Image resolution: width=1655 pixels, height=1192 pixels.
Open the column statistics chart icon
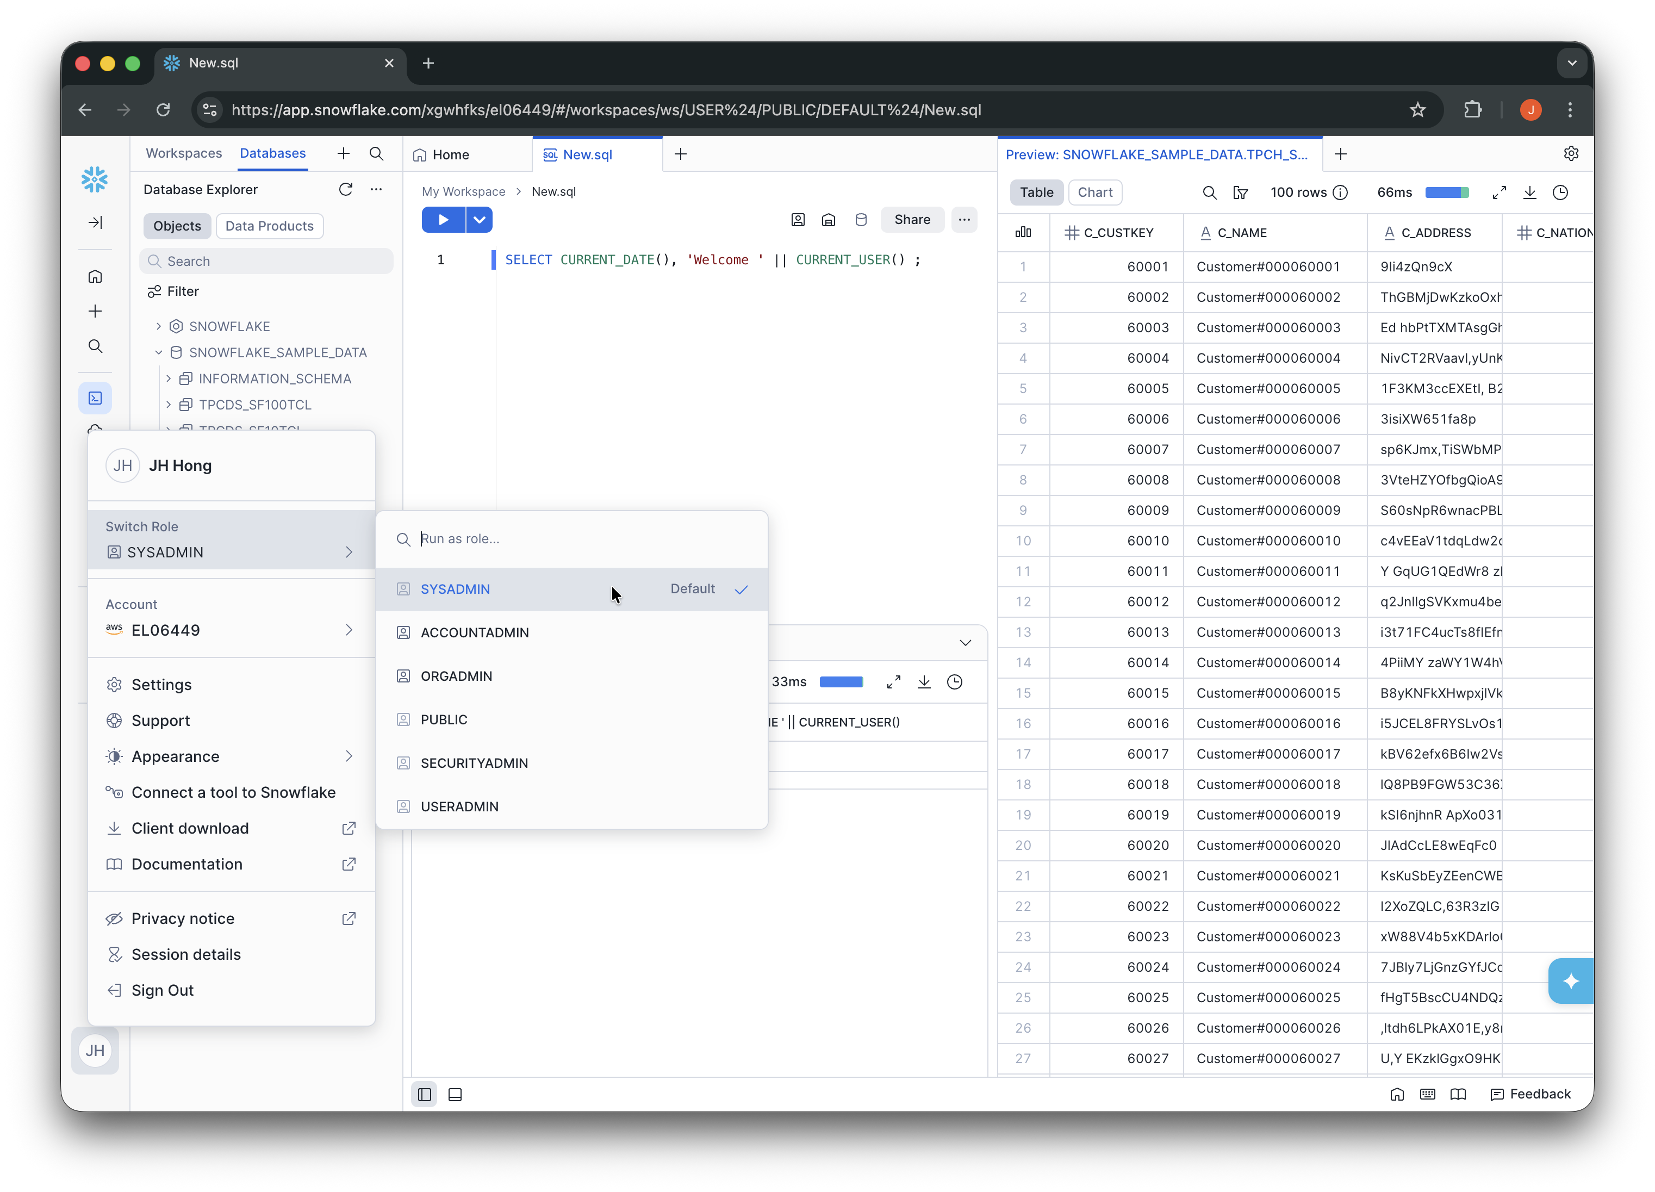pyautogui.click(x=1023, y=233)
